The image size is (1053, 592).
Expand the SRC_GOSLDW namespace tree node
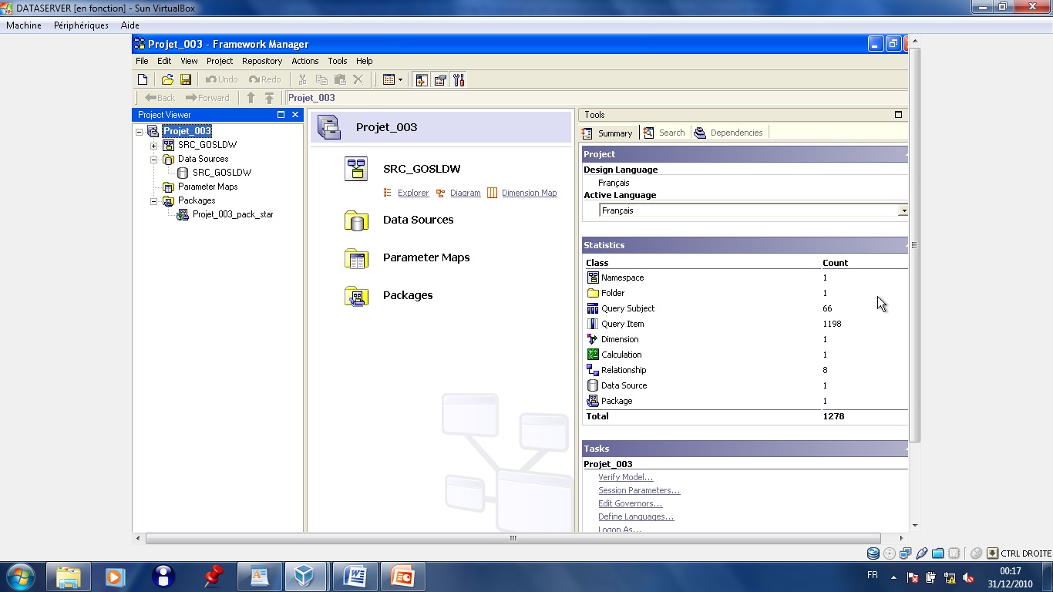[153, 146]
